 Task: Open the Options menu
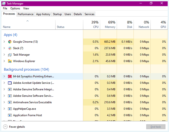click(15, 8)
